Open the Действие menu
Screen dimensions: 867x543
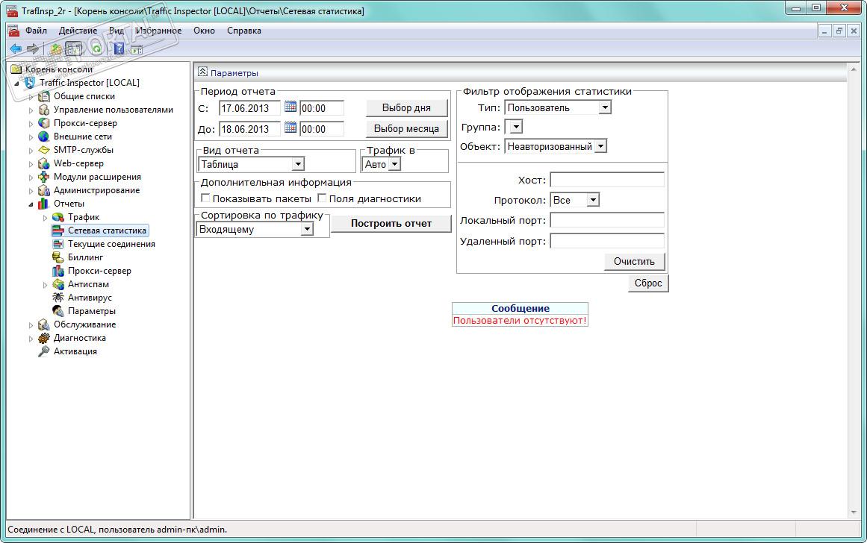point(78,31)
